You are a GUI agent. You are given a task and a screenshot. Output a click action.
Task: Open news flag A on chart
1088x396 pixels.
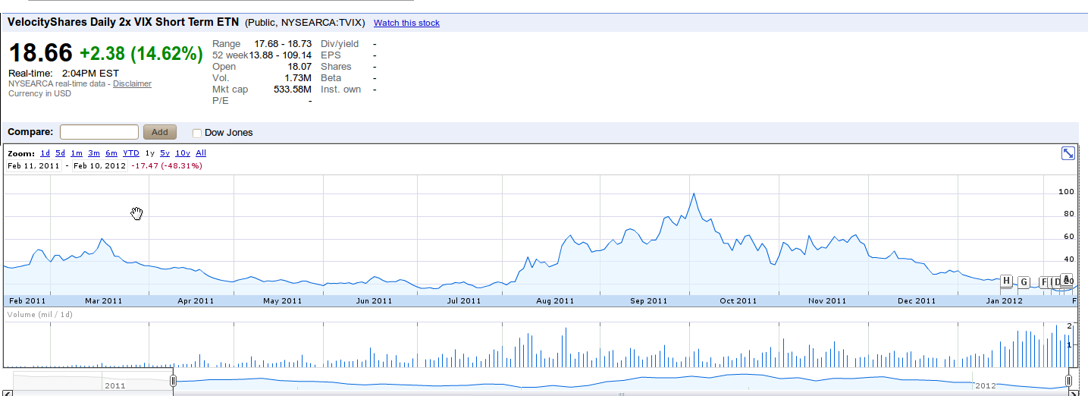coord(1067,279)
